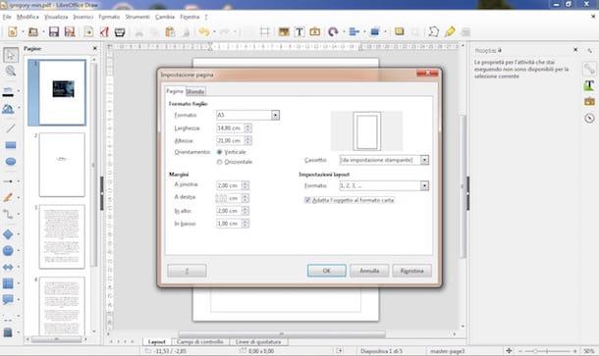Select the Ellipse shape tool

11,162
